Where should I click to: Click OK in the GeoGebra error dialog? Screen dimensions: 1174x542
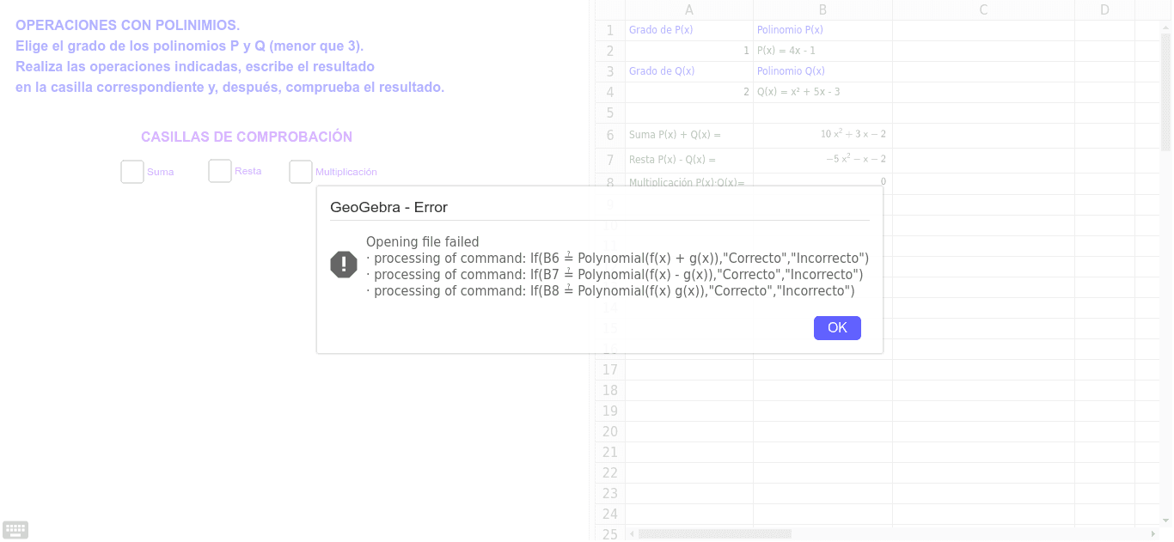coord(837,328)
